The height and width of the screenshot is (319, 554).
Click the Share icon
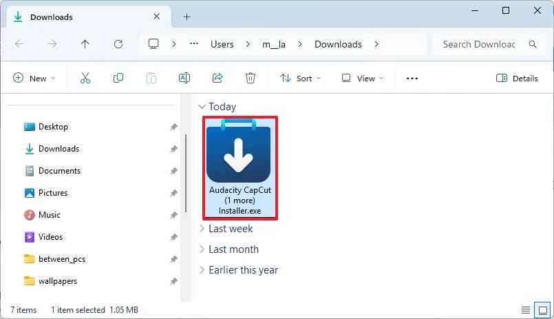coord(217,78)
